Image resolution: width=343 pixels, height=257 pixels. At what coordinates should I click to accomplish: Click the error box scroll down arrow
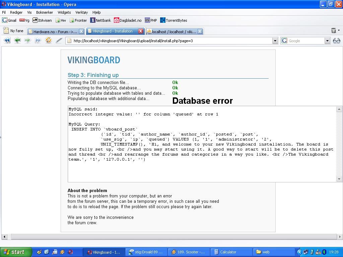click(339, 179)
